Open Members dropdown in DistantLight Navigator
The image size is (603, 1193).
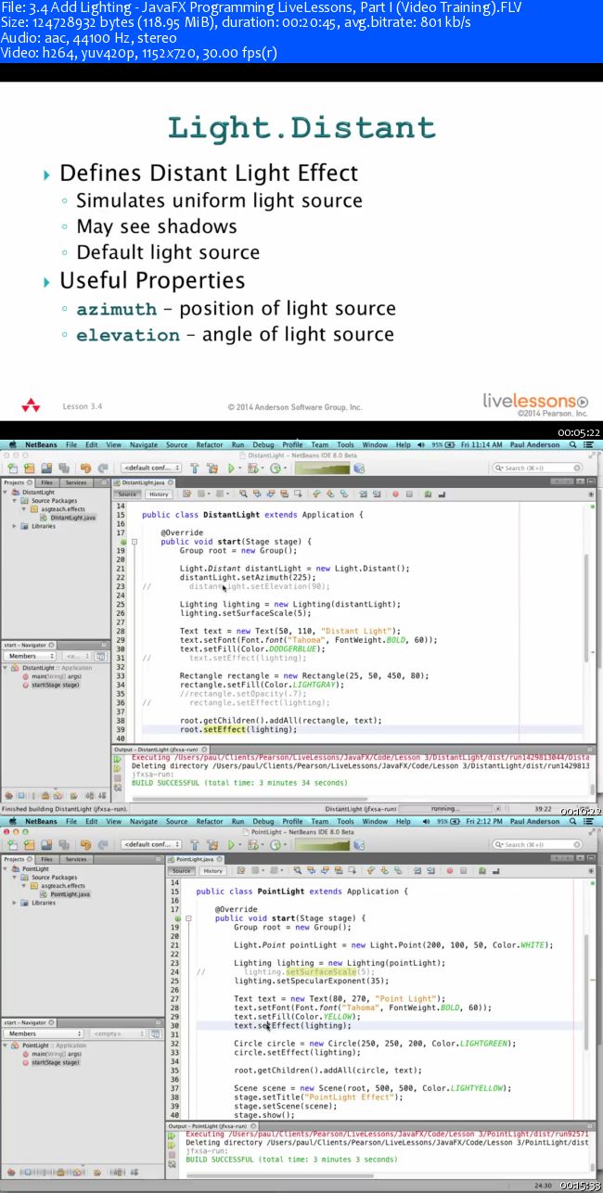[x=32, y=656]
